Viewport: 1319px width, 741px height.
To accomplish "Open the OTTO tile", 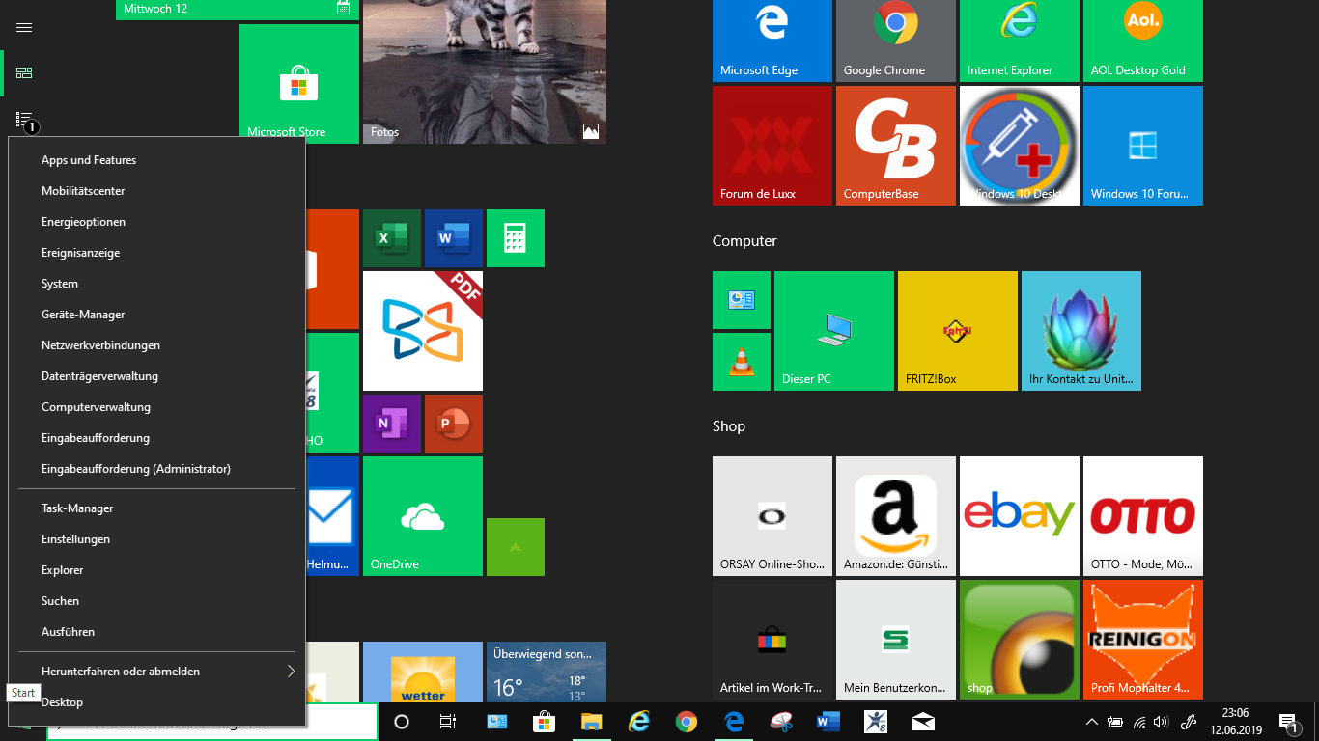I will coord(1142,516).
